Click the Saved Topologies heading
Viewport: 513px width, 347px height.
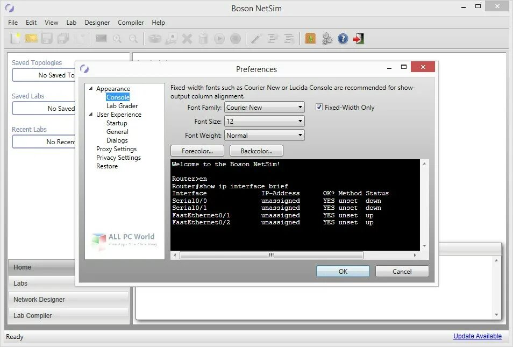(37, 62)
